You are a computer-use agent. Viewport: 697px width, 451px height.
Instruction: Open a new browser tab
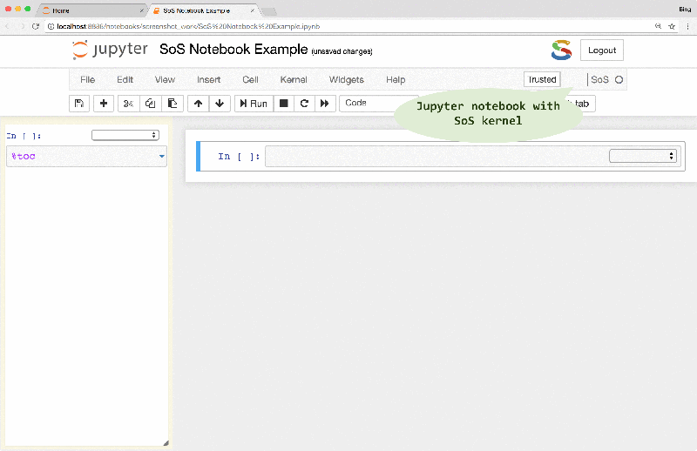click(x=268, y=11)
